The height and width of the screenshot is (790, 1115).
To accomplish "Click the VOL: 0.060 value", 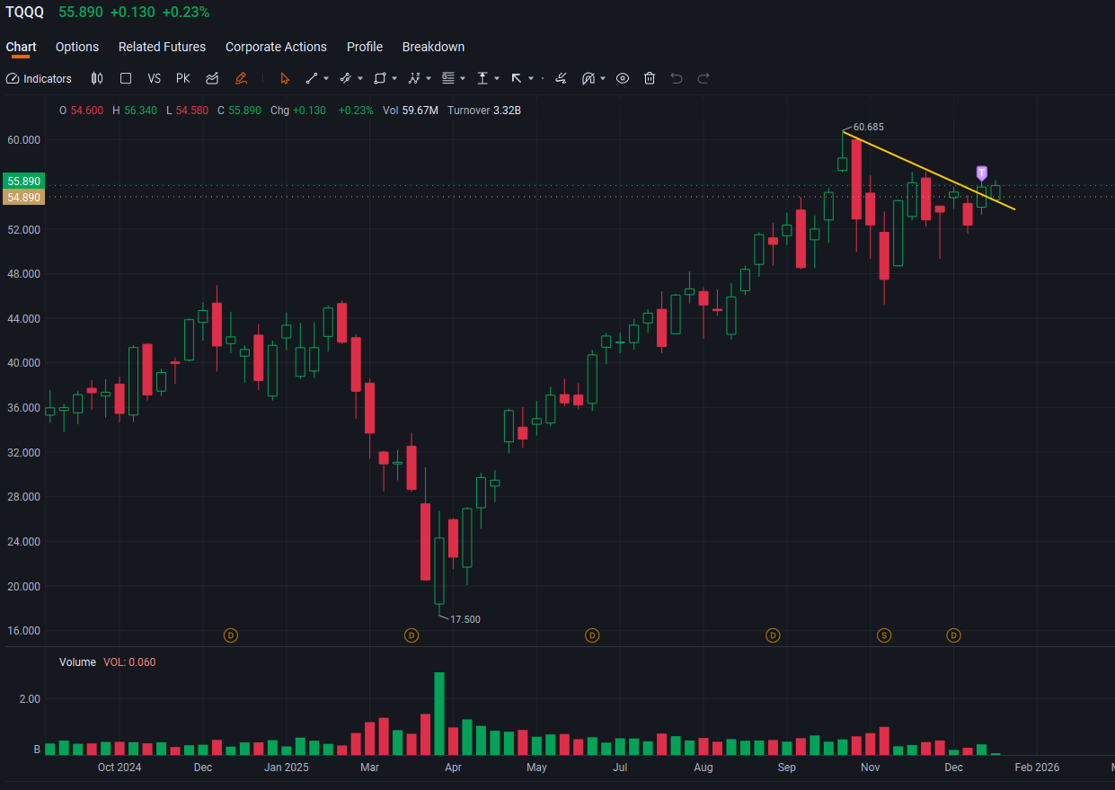I will [129, 662].
